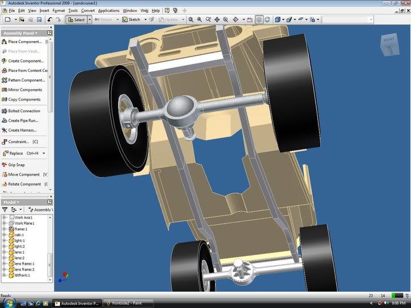The image size is (411, 308).
Task: Click the Windows Start orb
Action: (9, 303)
